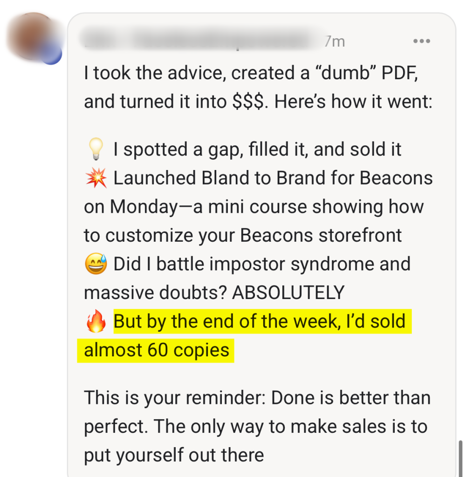Click "put yourself out there" closing line

tap(174, 455)
